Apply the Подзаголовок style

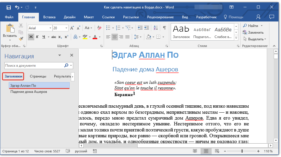point(202,32)
